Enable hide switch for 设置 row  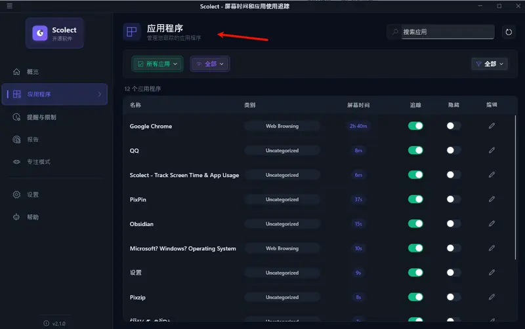click(x=453, y=273)
